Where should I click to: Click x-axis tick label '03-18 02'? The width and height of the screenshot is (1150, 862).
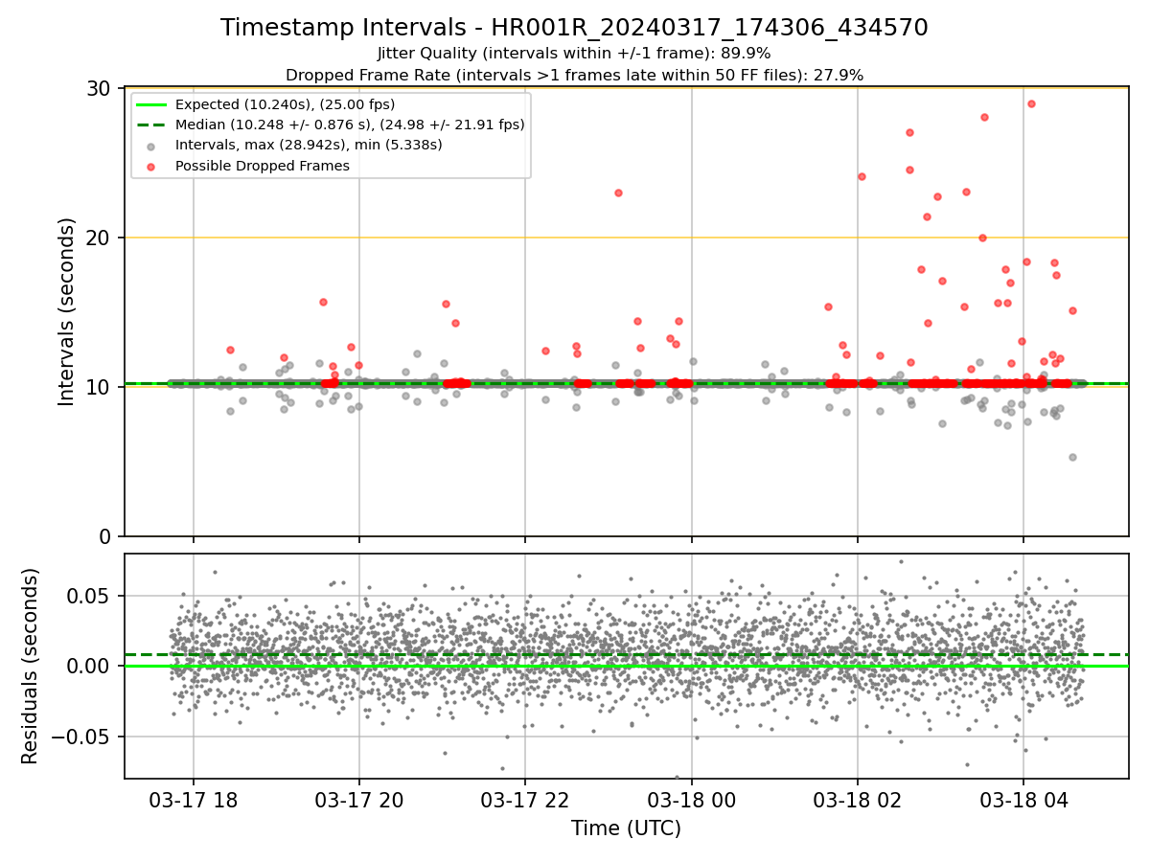857,800
